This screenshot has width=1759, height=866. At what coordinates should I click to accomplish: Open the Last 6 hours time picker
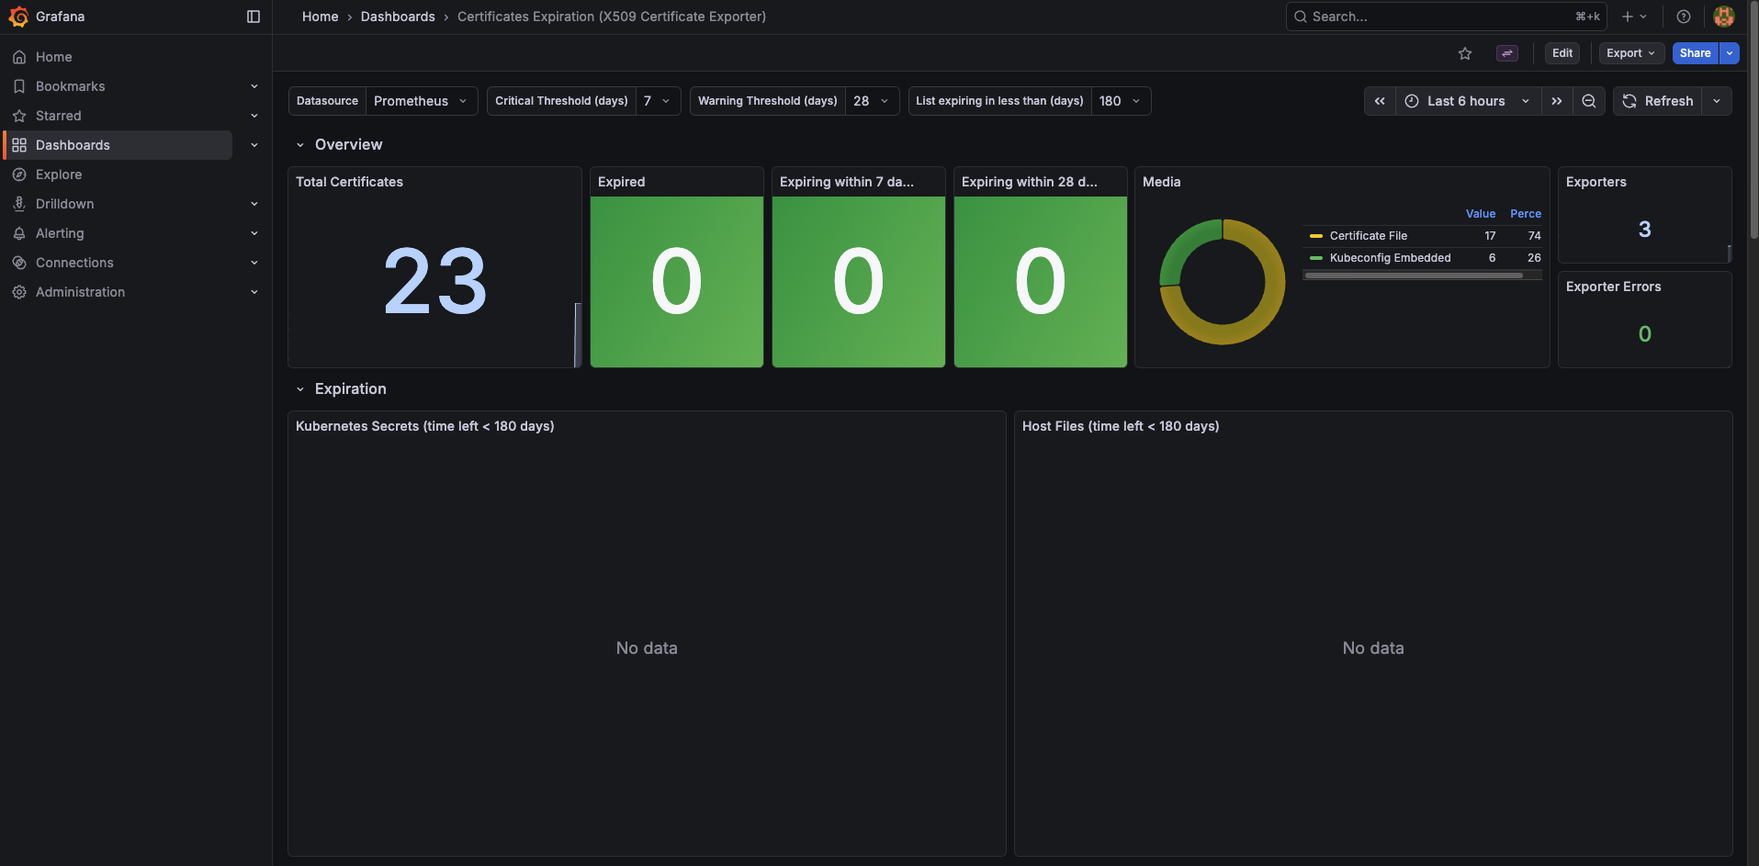pyautogui.click(x=1468, y=101)
